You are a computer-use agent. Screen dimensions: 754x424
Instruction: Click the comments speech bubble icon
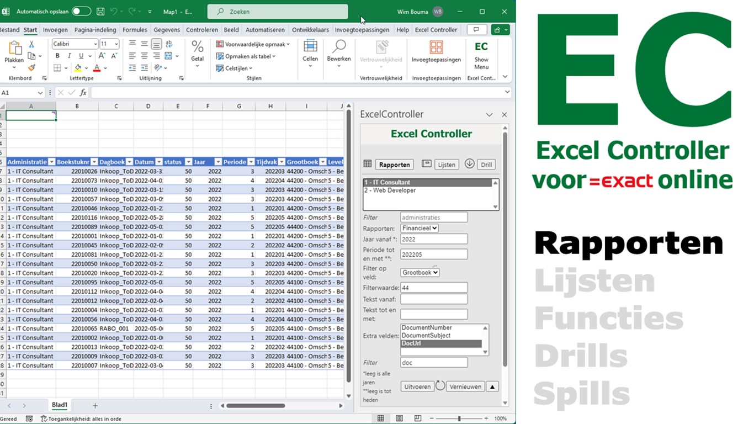coord(477,30)
